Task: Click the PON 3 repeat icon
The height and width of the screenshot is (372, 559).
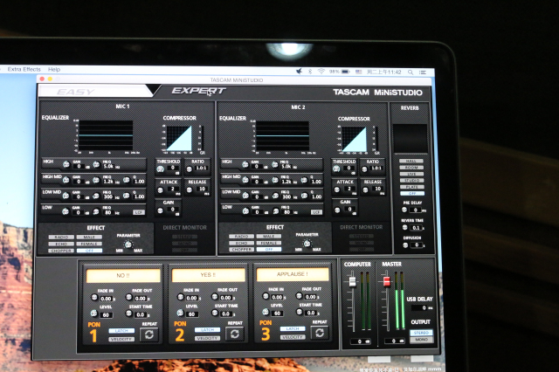Action: tap(320, 333)
